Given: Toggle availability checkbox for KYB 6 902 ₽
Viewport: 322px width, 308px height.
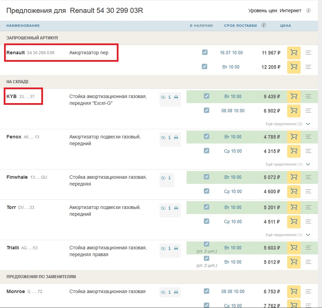Looking at the screenshot, I should [207, 110].
